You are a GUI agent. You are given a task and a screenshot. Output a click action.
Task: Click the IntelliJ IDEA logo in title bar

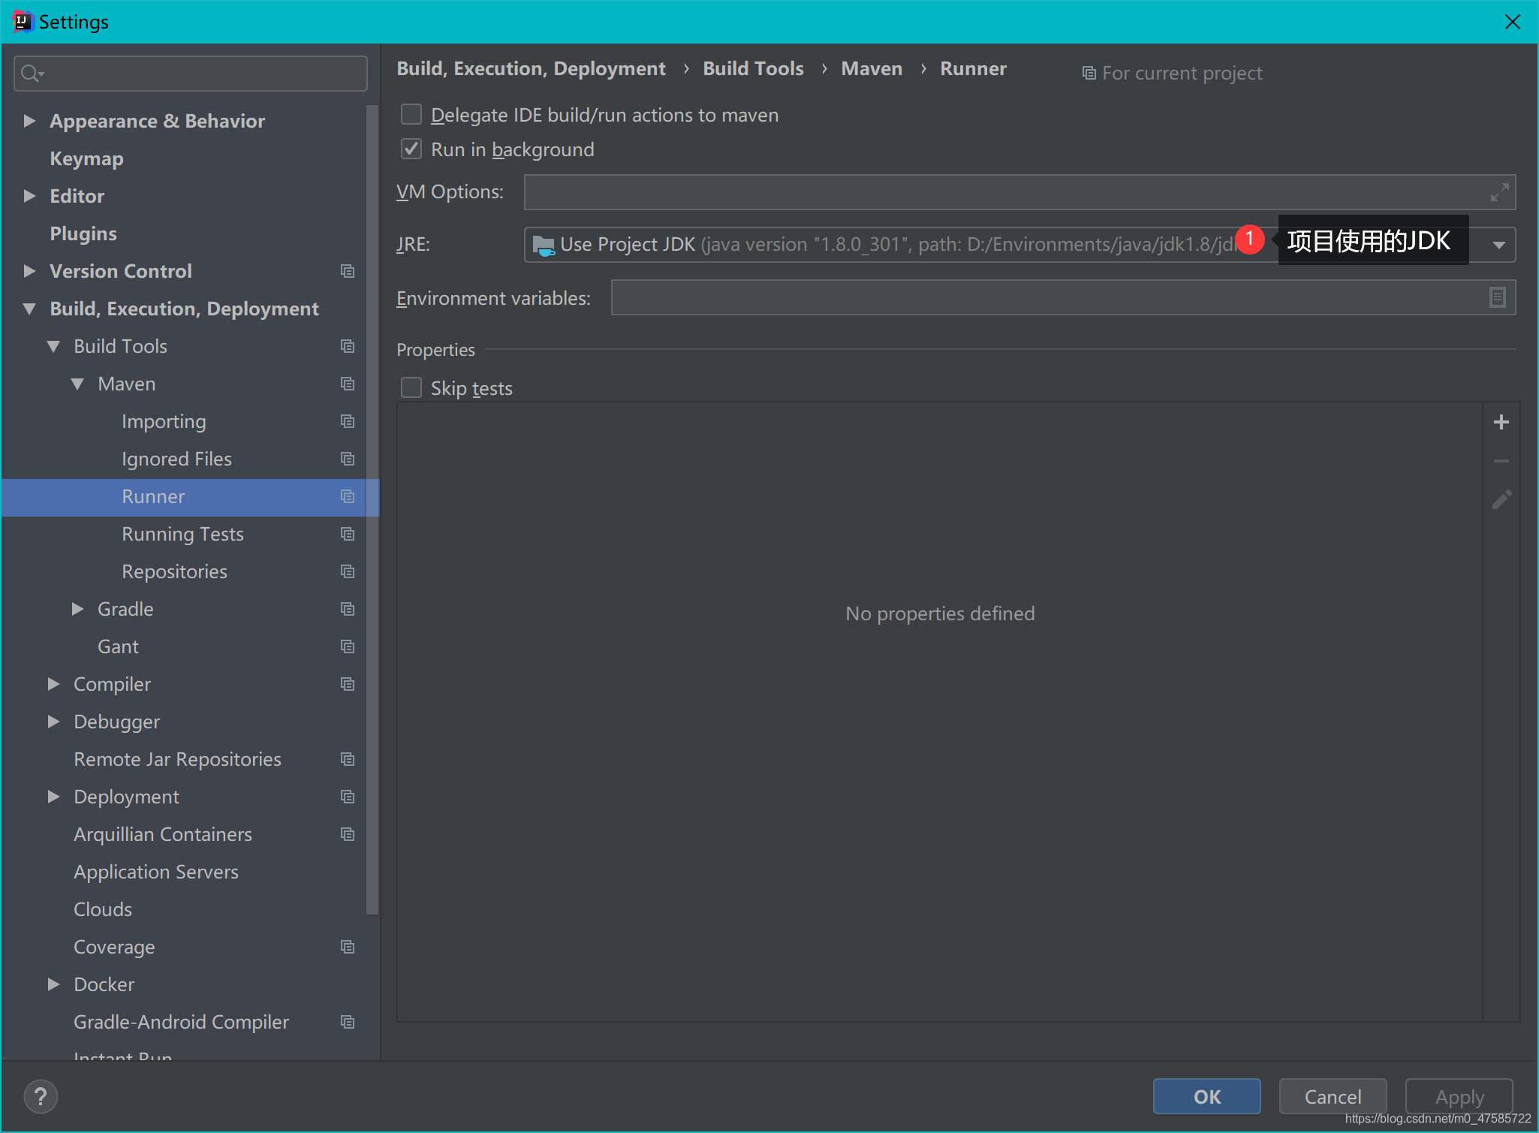point(23,22)
